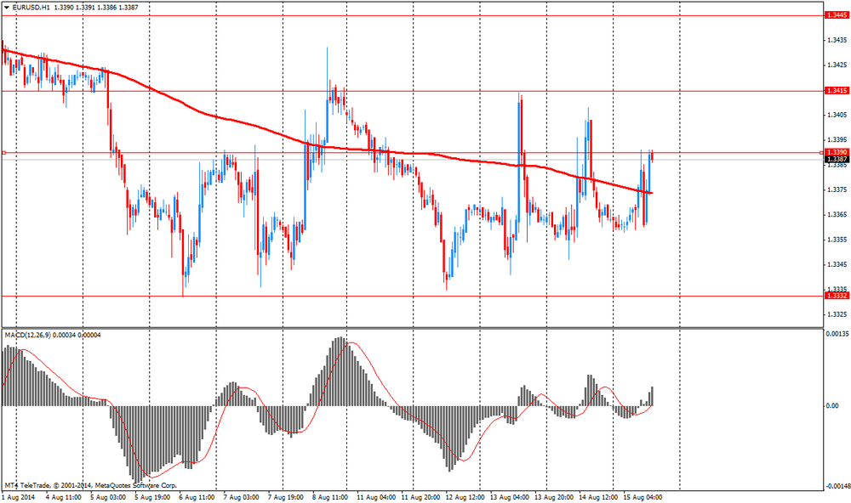Select the 1.3332 red price label
Image resolution: width=851 pixels, height=503 pixels.
[x=835, y=296]
